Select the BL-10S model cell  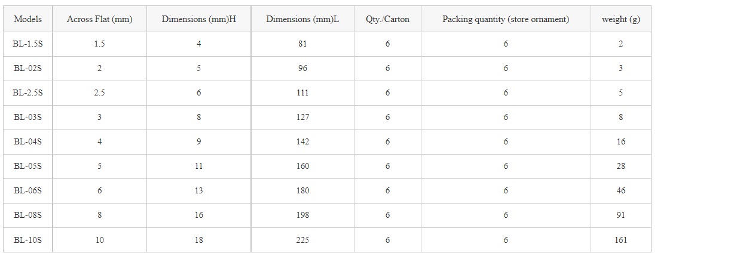(28, 240)
